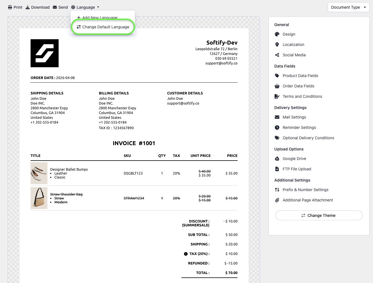Screen dimensions: 373x283
Task: Click the Localization pin icon
Action: click(277, 45)
